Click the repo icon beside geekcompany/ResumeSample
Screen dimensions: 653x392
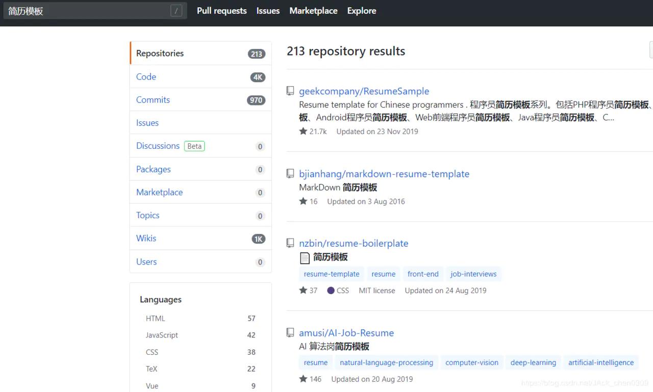click(x=290, y=91)
